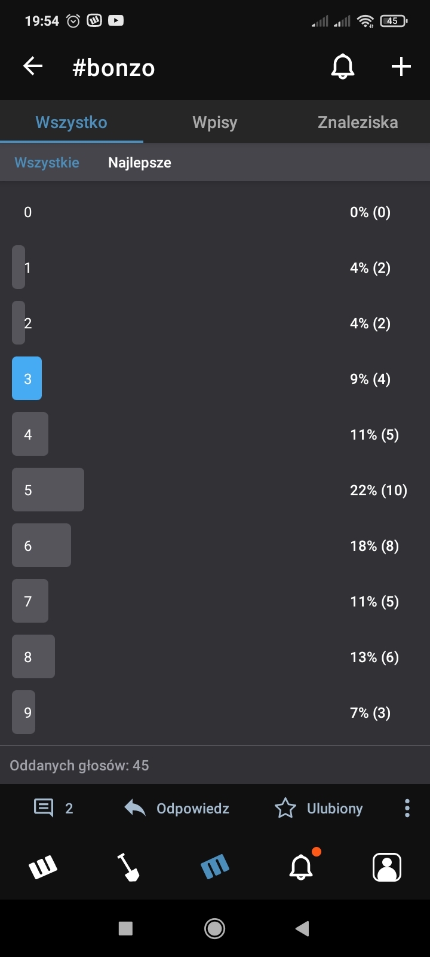The image size is (430, 957).
Task: Tap the plus icon in the header
Action: (401, 66)
